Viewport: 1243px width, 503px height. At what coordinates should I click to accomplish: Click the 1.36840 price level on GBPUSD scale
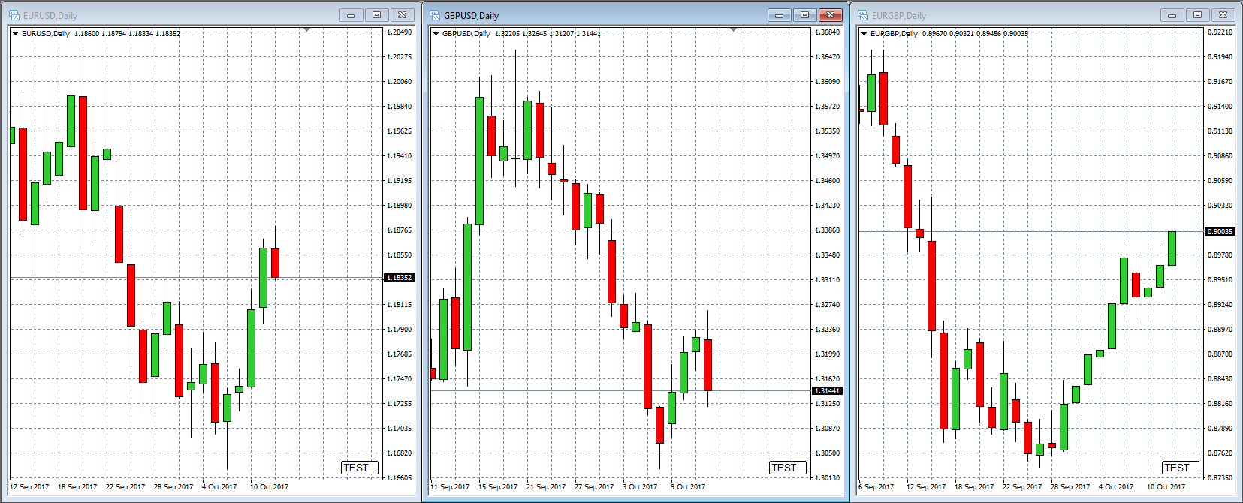(827, 32)
